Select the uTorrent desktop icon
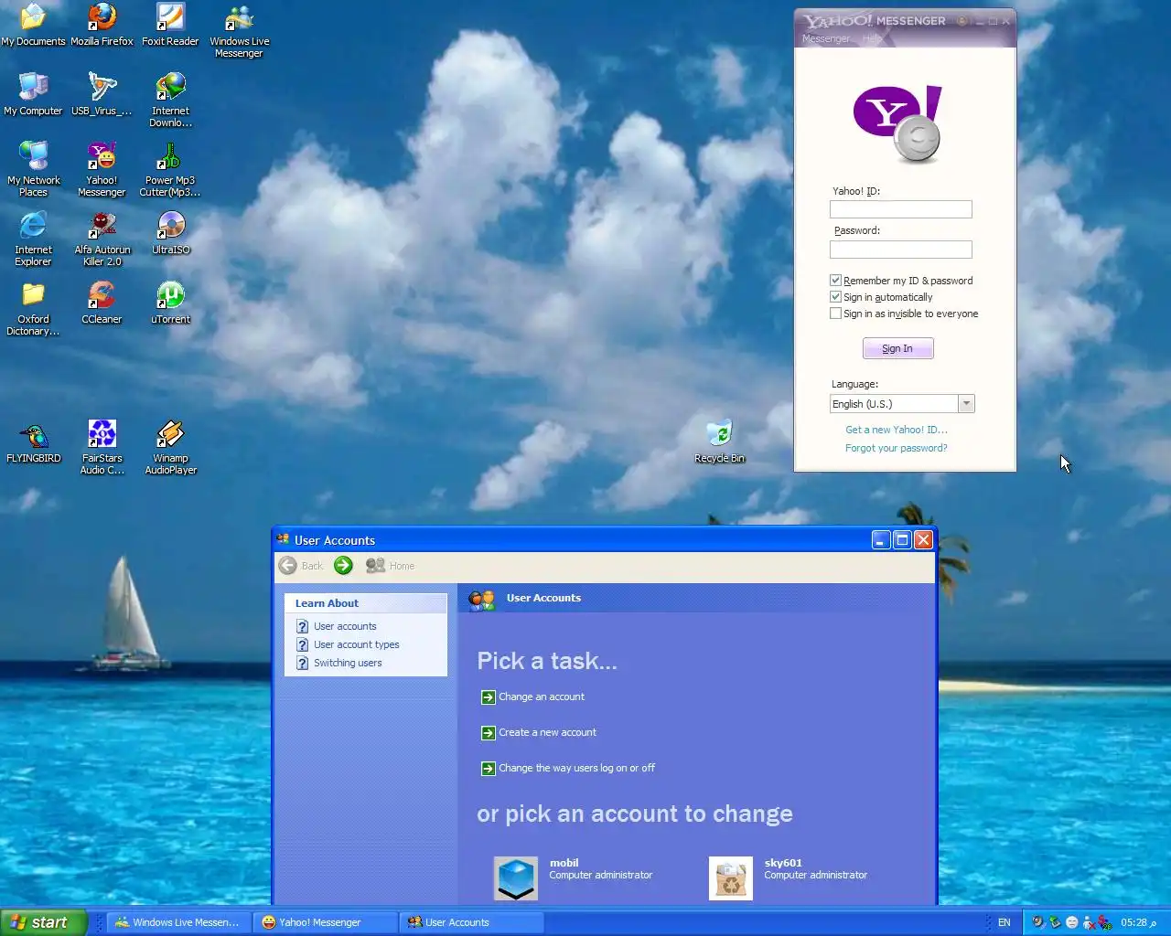Viewport: 1171px width, 936px height. point(170,303)
